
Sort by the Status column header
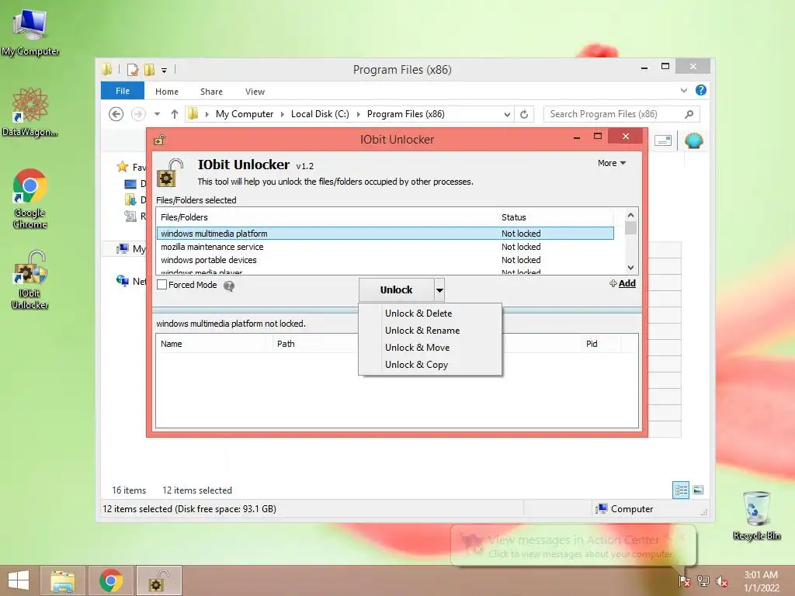click(556, 217)
